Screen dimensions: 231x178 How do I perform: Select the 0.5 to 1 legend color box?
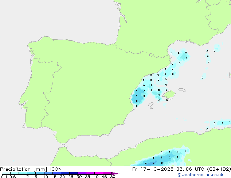[15, 173]
